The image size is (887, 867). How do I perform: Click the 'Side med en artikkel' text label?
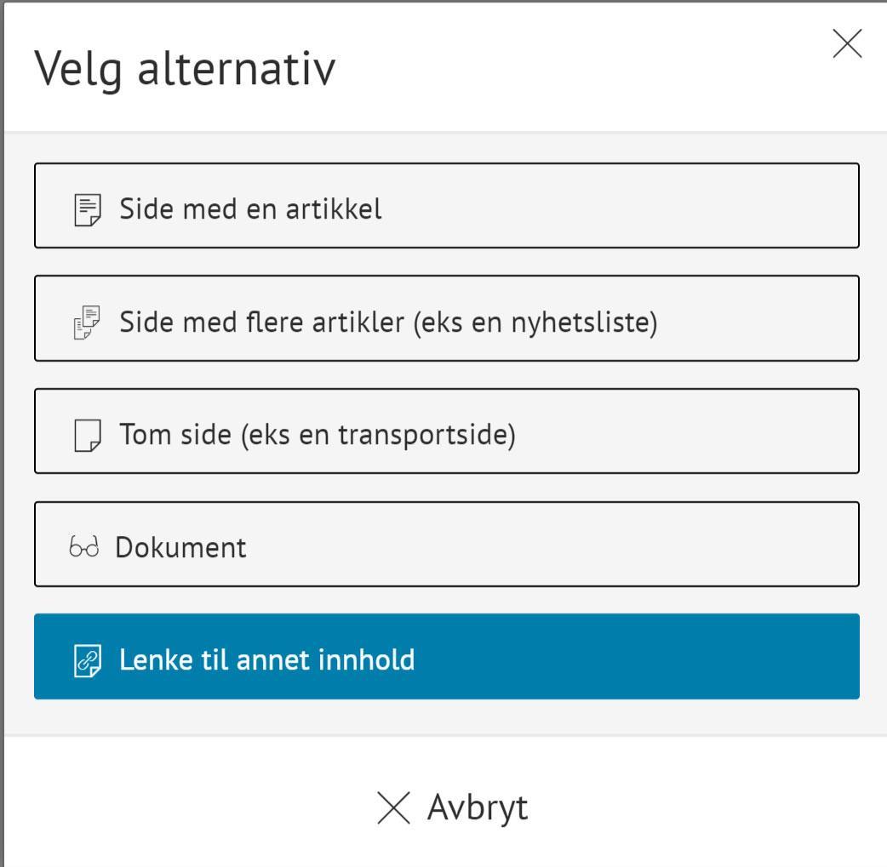pyautogui.click(x=250, y=208)
